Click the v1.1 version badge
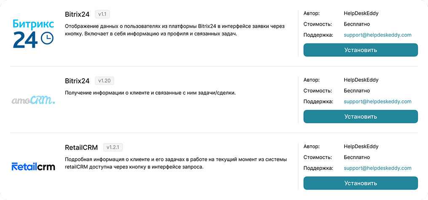The height and width of the screenshot is (200, 428). [x=102, y=14]
